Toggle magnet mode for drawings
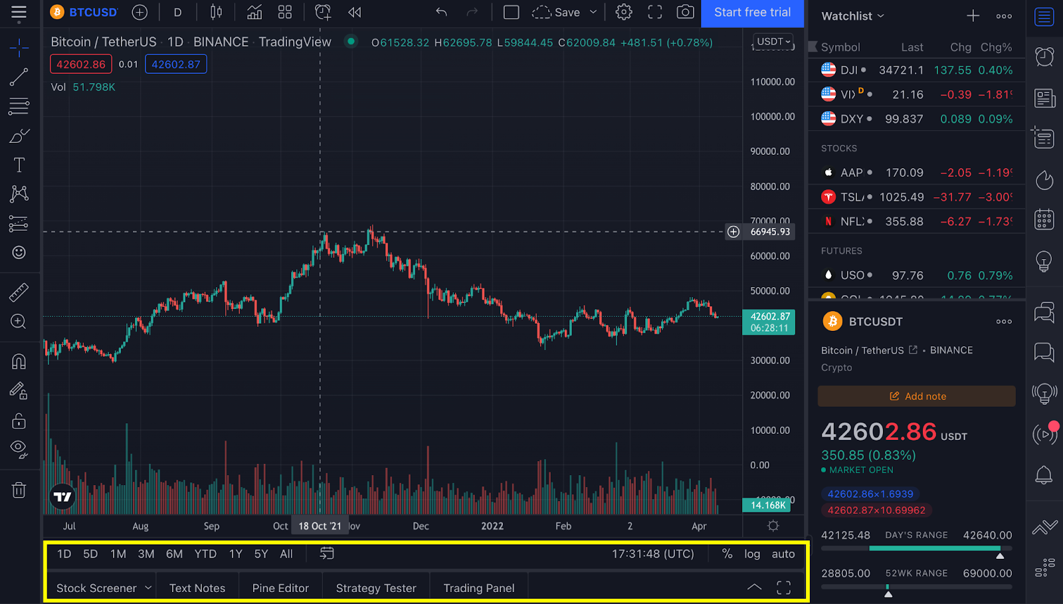Image resolution: width=1063 pixels, height=604 pixels. point(19,361)
